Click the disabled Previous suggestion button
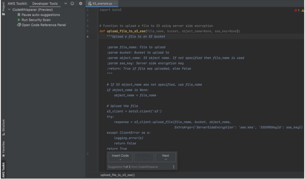The image size is (305, 179). [x=144, y=157]
